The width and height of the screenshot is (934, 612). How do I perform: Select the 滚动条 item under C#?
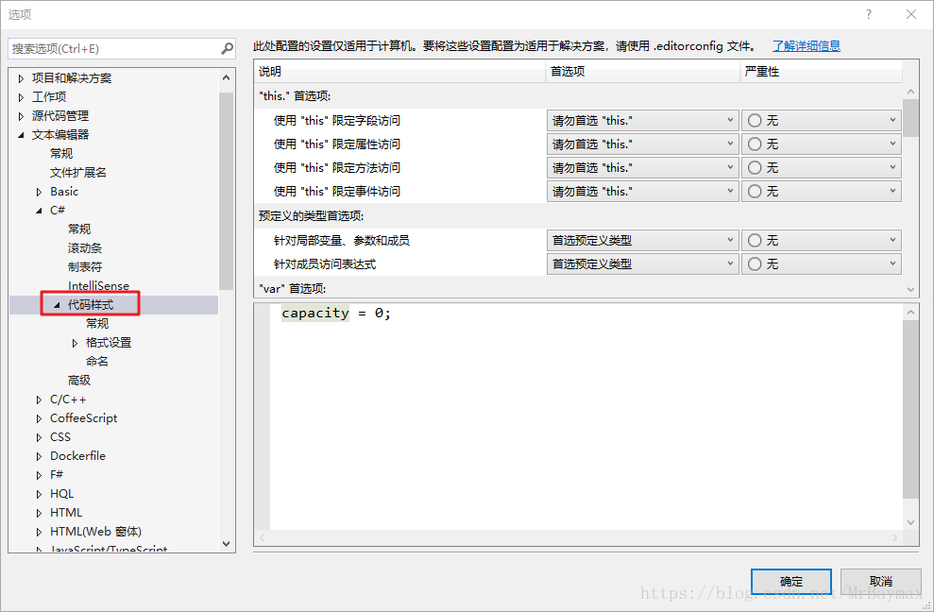tap(85, 247)
